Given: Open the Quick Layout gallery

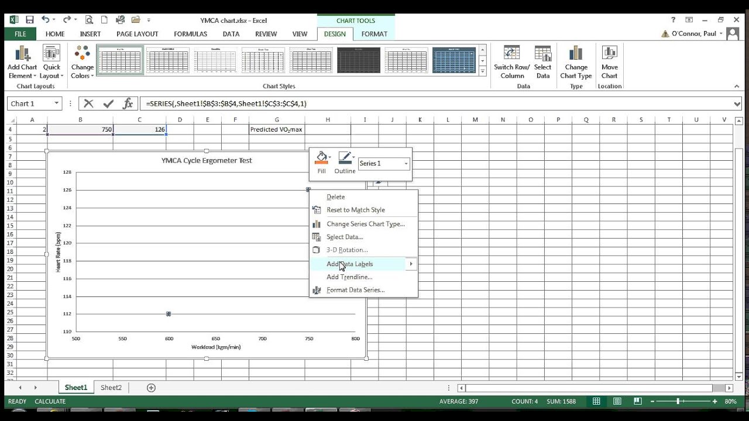Looking at the screenshot, I should tap(51, 63).
